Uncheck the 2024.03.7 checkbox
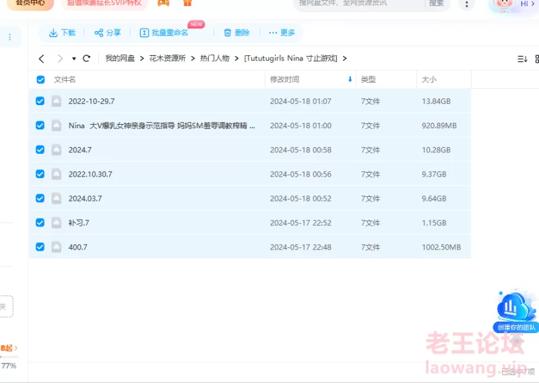539x383 pixels. (x=40, y=198)
